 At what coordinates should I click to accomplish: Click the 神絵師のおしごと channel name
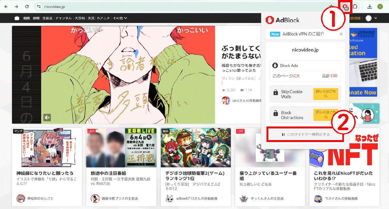(x=41, y=198)
